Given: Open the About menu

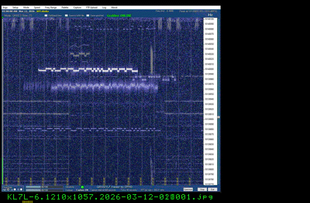Looking at the screenshot, I should (114, 7).
